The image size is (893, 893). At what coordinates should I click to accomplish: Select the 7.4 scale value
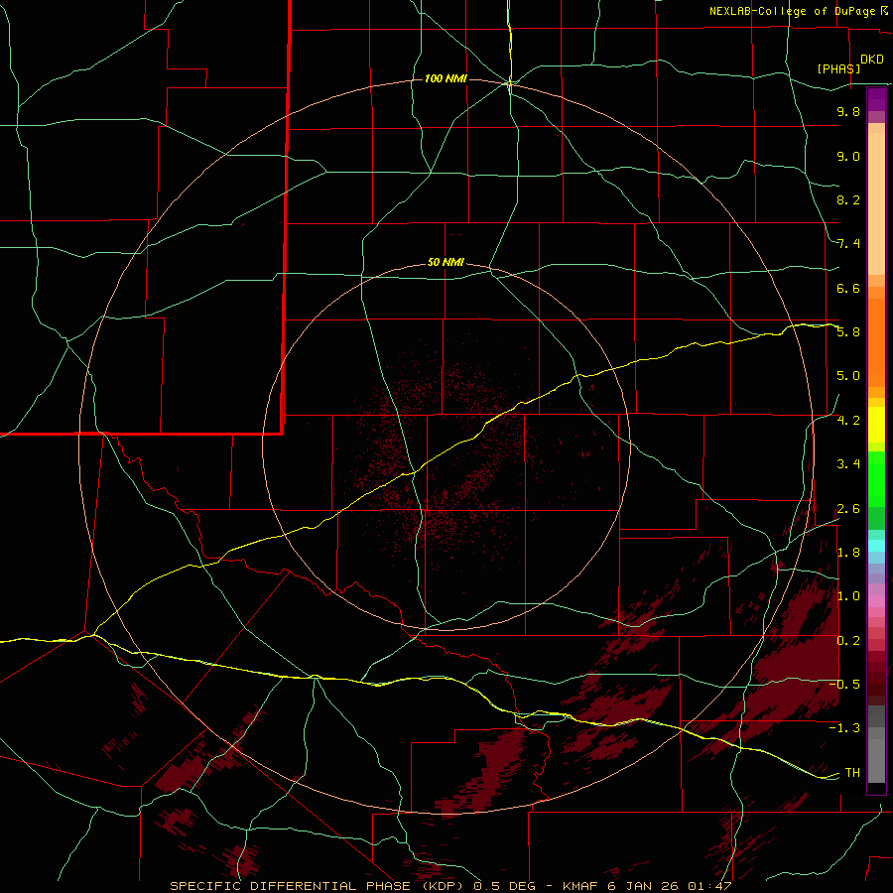coord(848,244)
